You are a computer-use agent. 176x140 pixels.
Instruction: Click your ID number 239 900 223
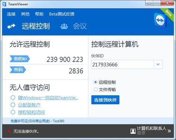point(65,59)
